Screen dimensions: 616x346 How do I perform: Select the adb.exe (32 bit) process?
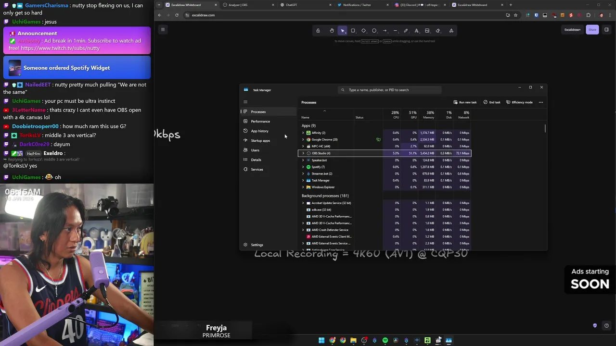(384, 210)
